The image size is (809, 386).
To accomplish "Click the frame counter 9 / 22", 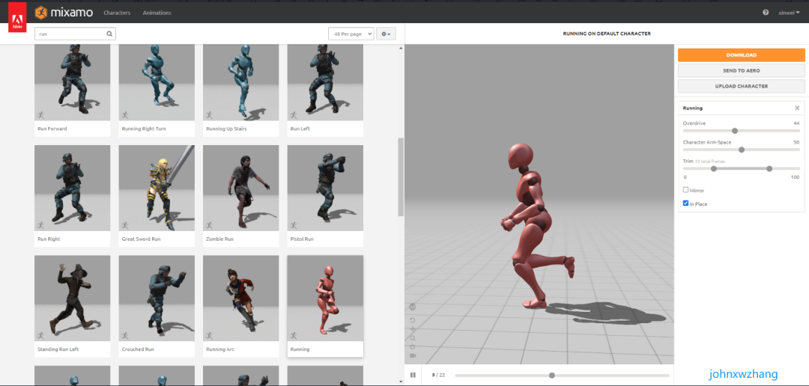I will [x=437, y=376].
